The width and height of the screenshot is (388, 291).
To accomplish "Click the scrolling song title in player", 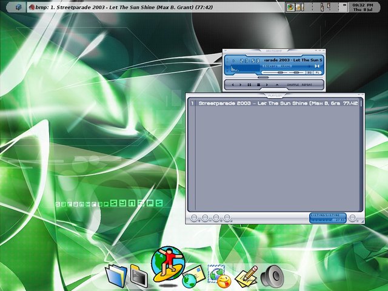I will [x=293, y=60].
